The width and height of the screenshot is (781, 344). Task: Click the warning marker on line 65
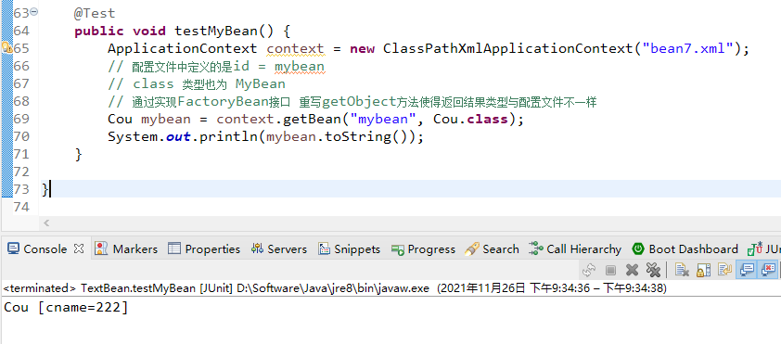tap(6, 48)
